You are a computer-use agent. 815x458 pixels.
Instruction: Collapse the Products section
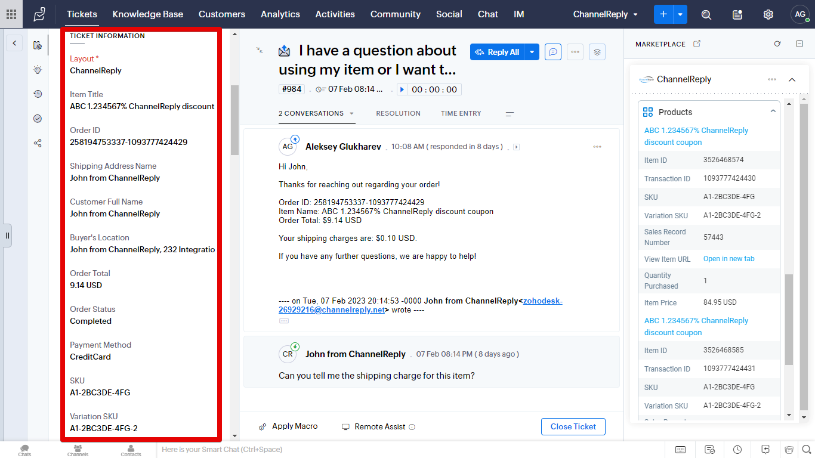point(773,112)
